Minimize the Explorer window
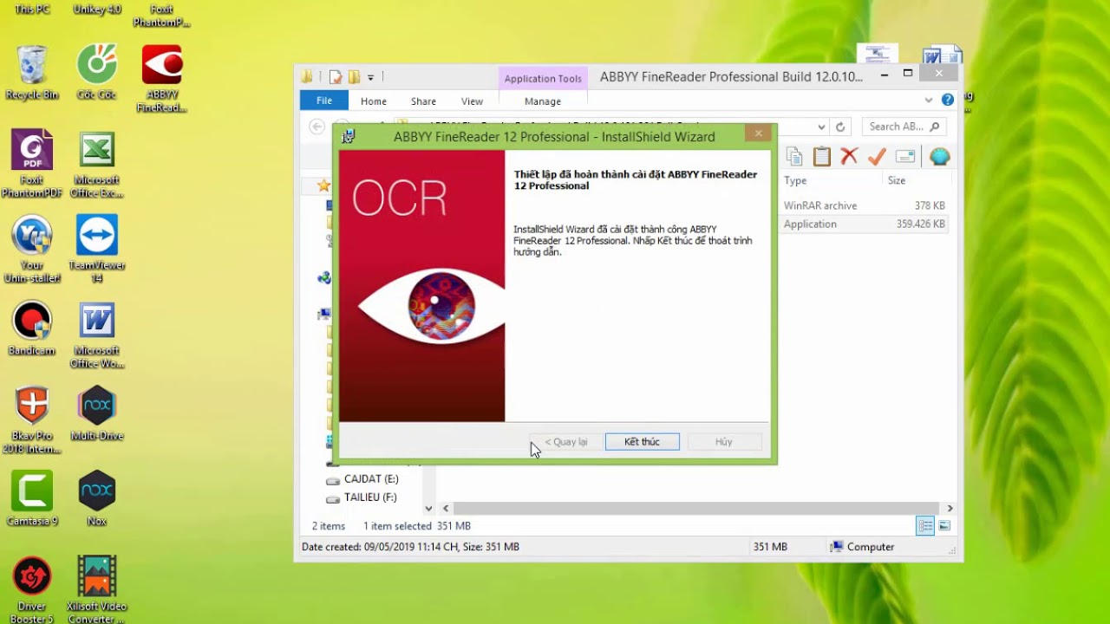 [x=884, y=75]
